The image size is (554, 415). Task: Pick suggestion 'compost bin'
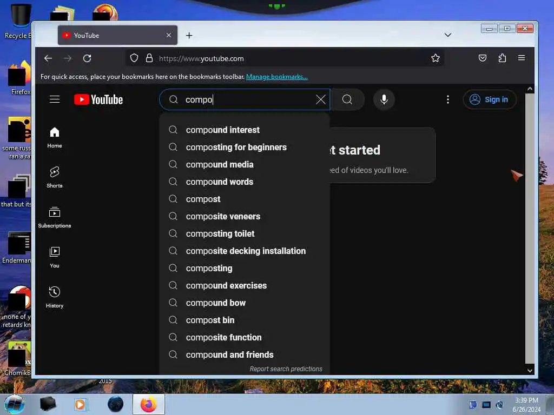(244, 320)
